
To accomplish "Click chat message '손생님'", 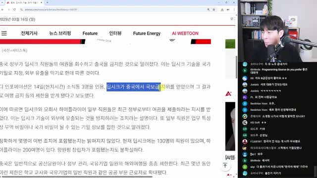I will (x=264, y=135).
